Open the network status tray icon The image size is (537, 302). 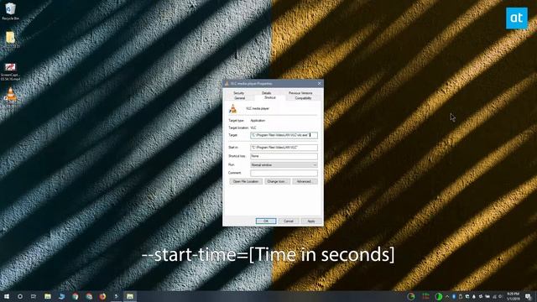(x=494, y=297)
